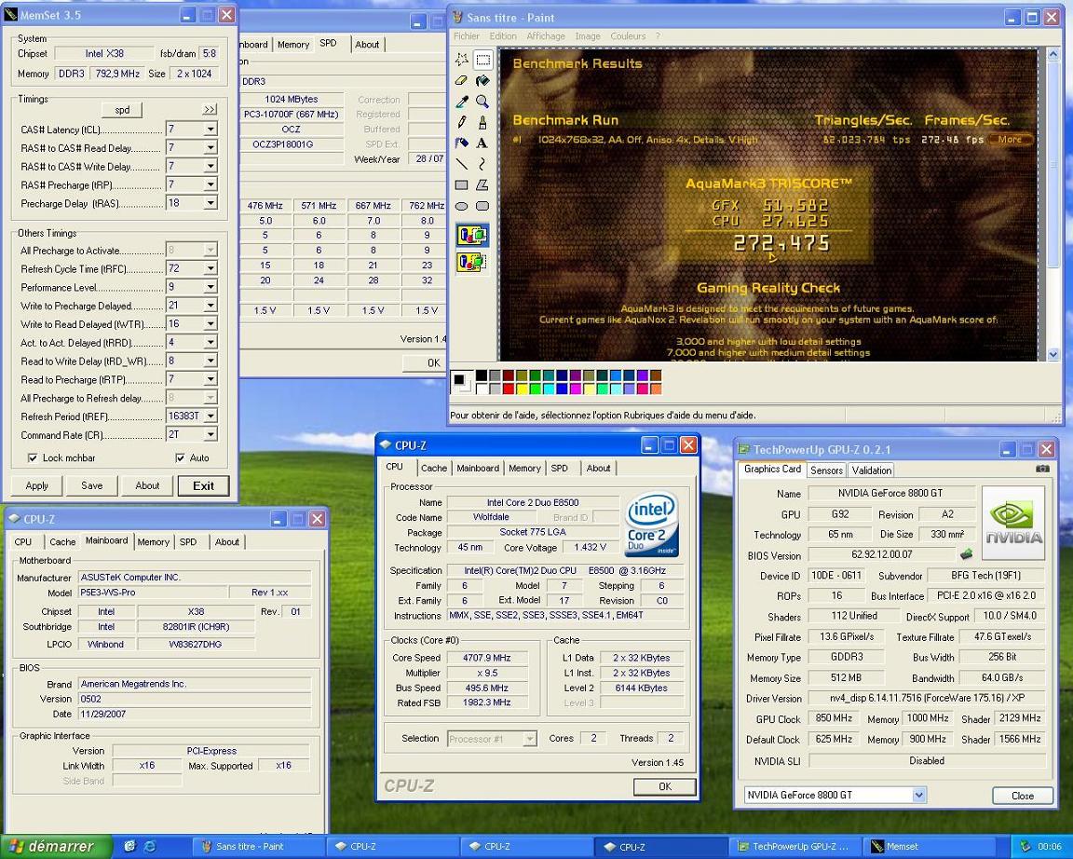Open the Windows démarrer start button
This screenshot has height=859, width=1073.
point(55,847)
